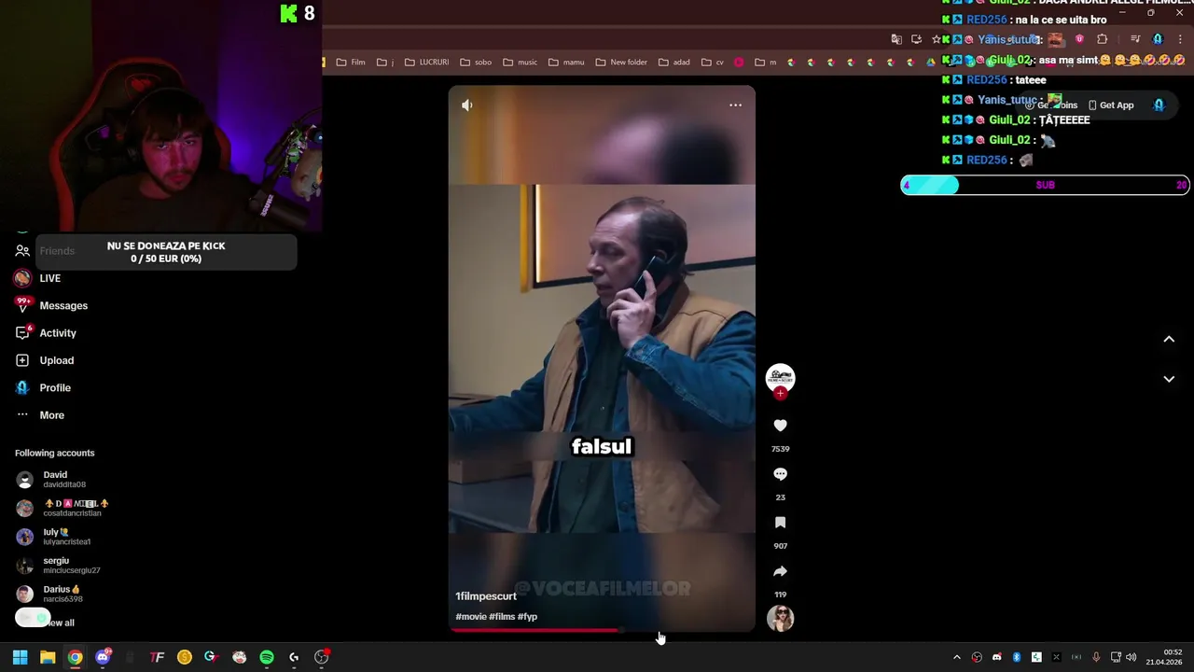
Task: Open Windows Start menu
Action: click(x=20, y=657)
